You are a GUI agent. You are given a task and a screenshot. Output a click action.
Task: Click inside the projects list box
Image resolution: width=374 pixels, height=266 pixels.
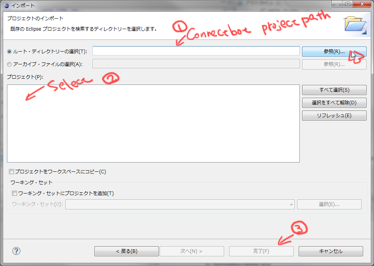click(x=153, y=123)
